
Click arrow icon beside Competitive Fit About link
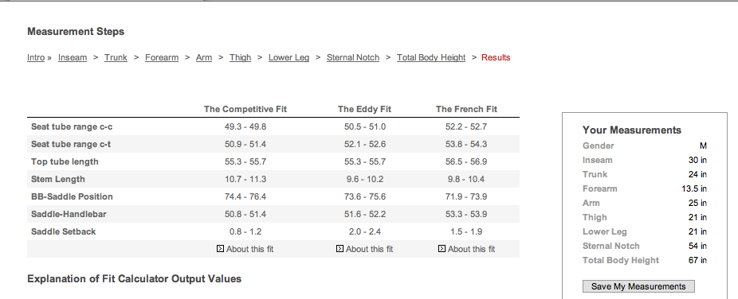tap(220, 249)
